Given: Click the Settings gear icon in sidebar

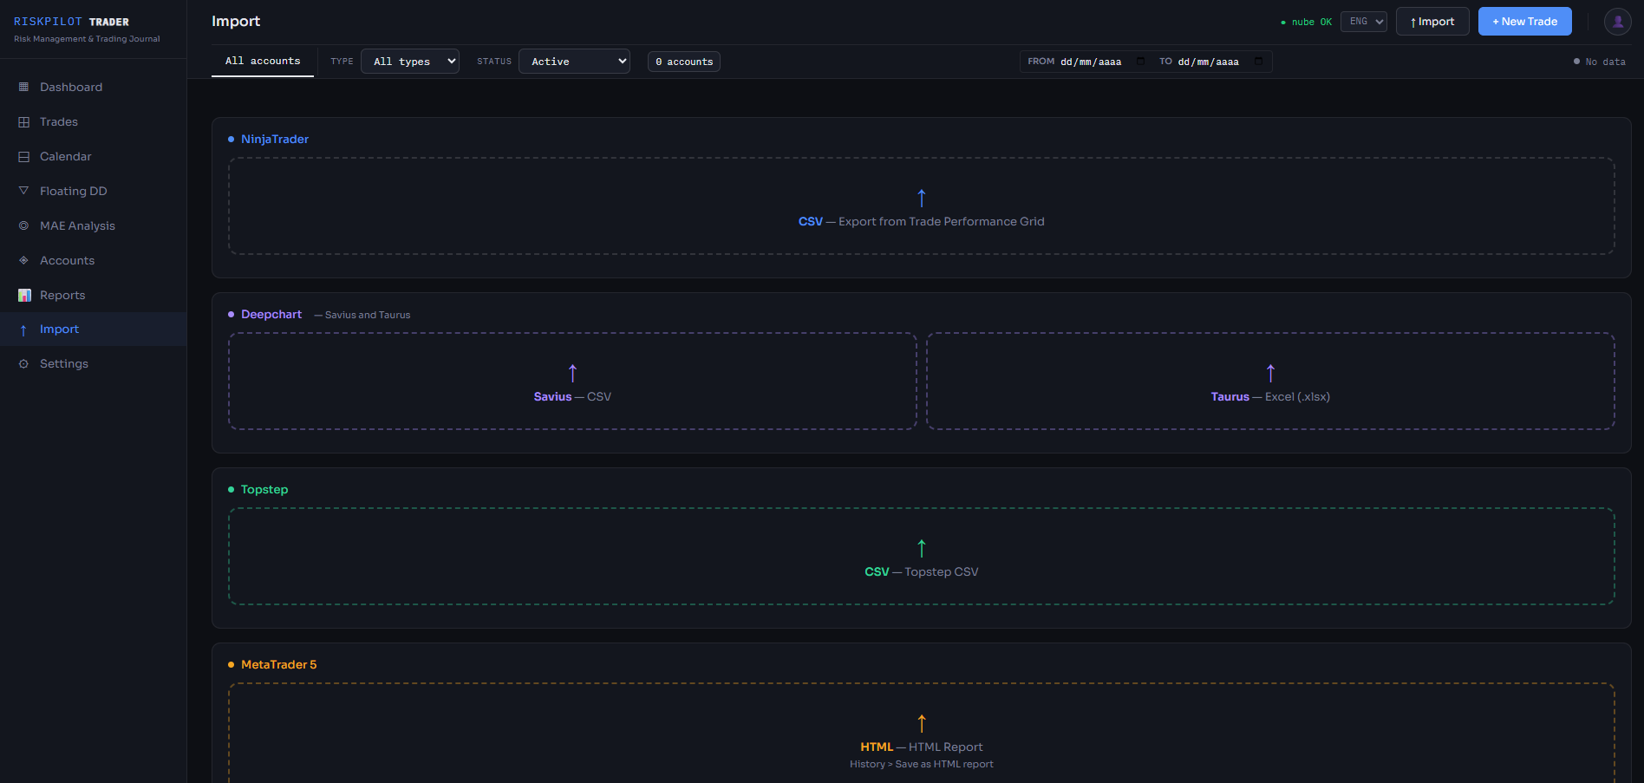Looking at the screenshot, I should click(23, 364).
